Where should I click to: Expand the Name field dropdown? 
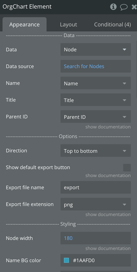(96, 84)
